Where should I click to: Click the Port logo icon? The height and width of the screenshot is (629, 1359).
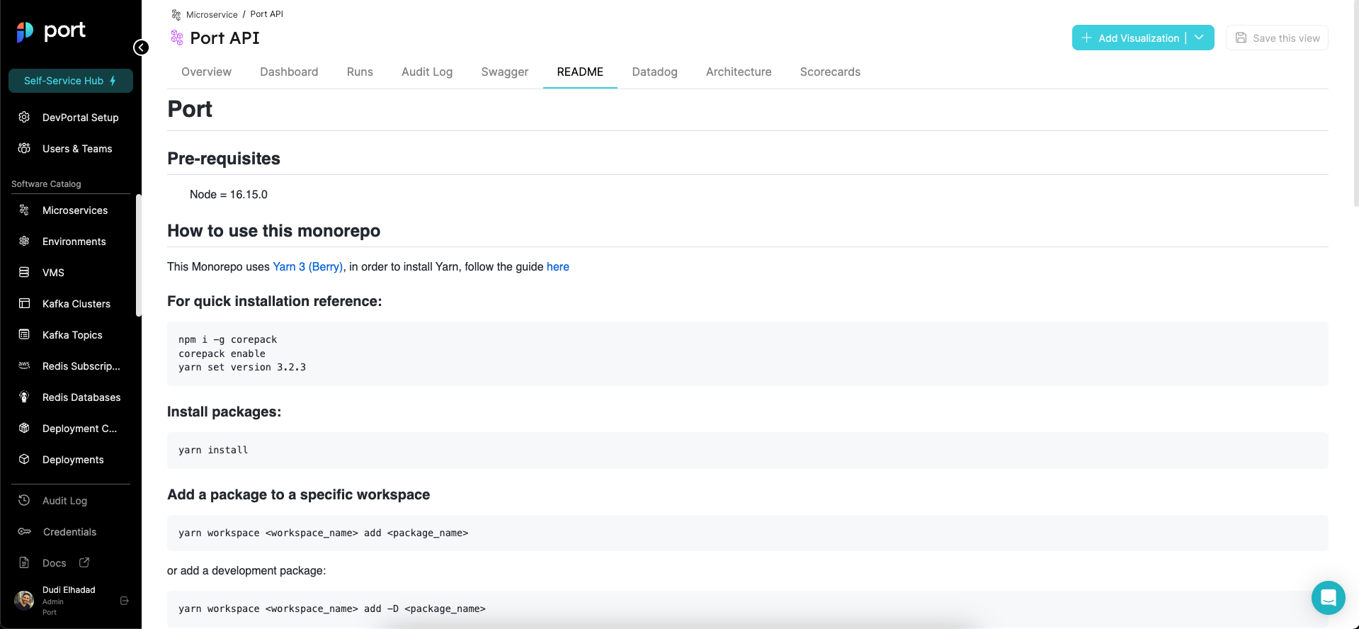(25, 31)
